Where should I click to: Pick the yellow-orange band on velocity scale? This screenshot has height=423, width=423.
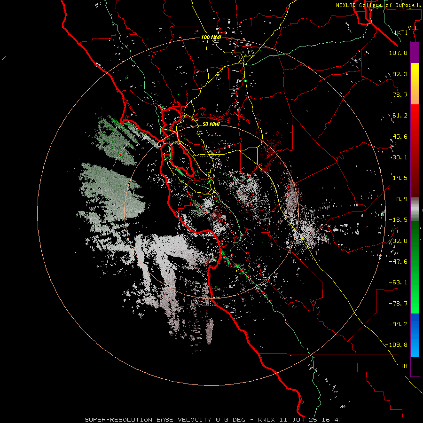click(415, 84)
